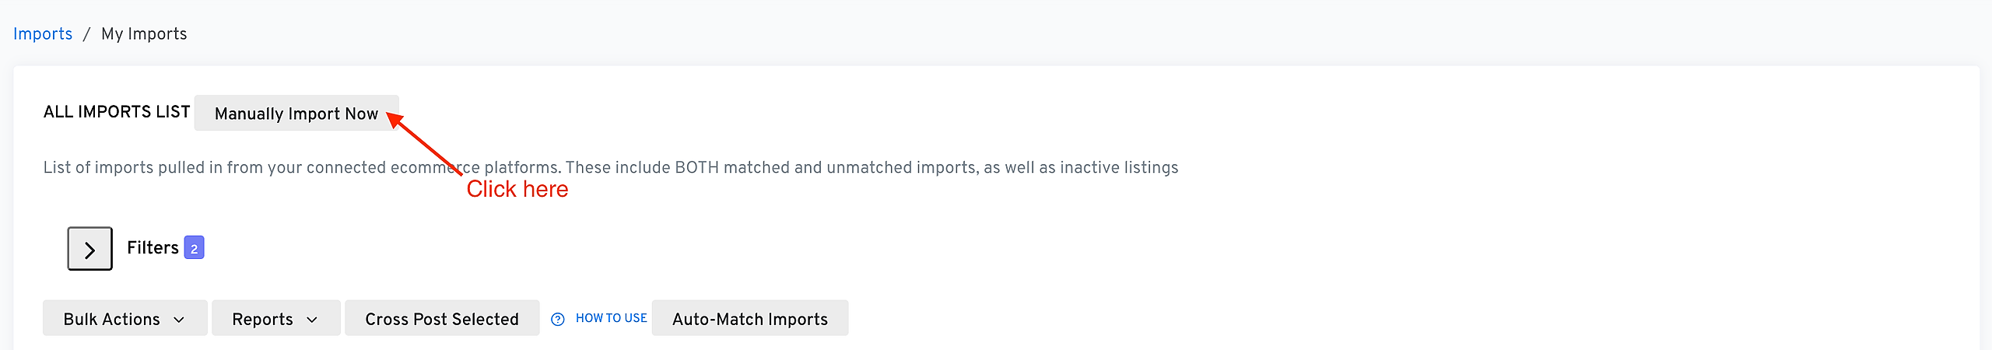Go to the Imports breadcrumb link
This screenshot has height=350, width=1992.
coord(43,34)
